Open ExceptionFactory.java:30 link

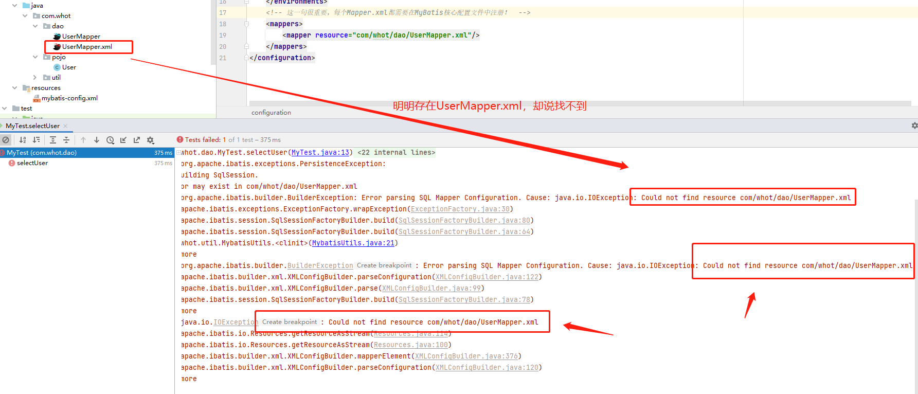(x=460, y=209)
